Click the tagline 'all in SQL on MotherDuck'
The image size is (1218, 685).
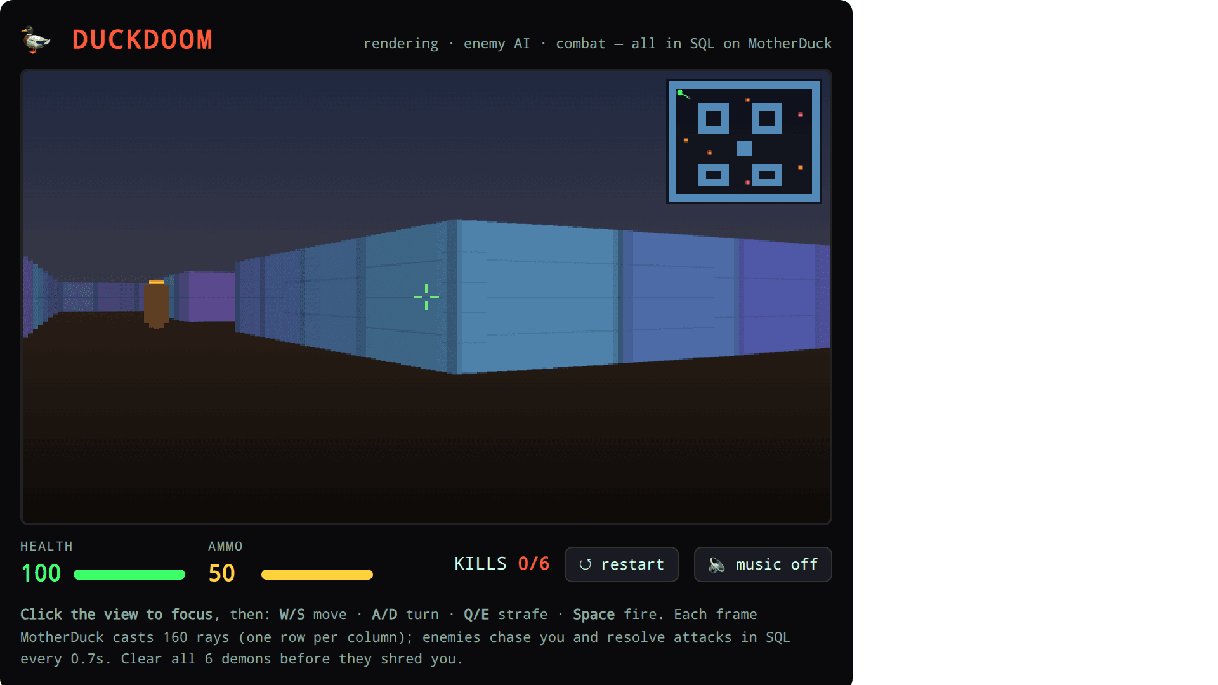(x=731, y=44)
